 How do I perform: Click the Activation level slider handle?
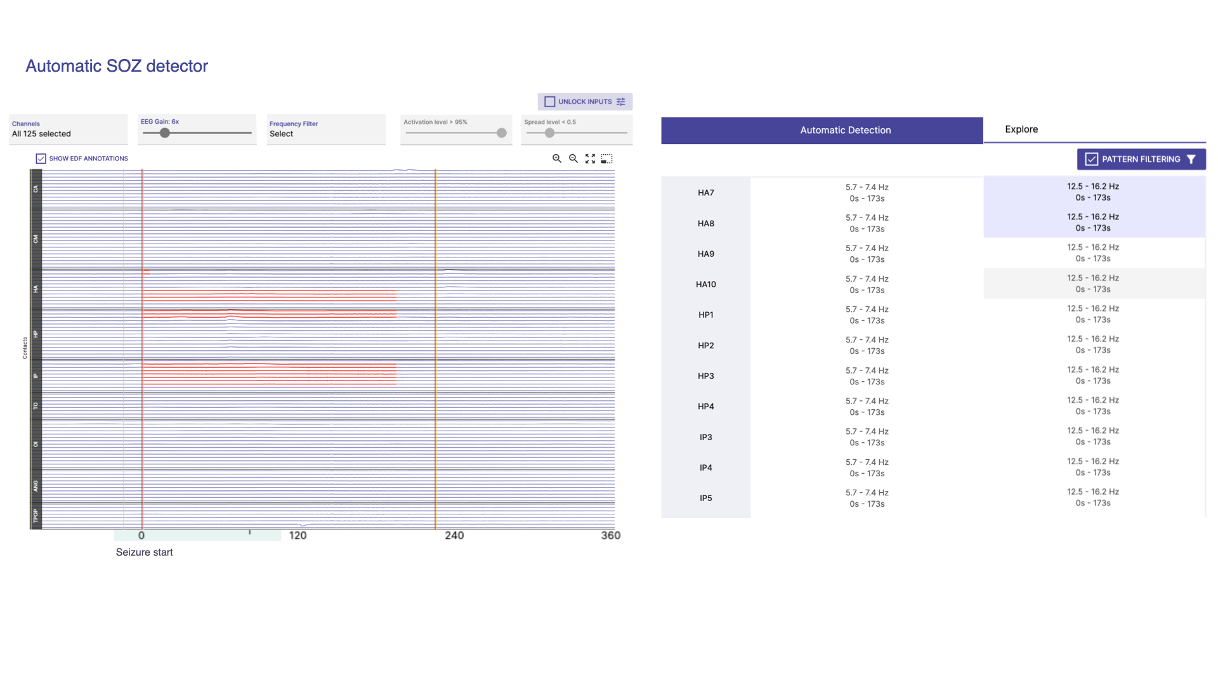point(502,133)
